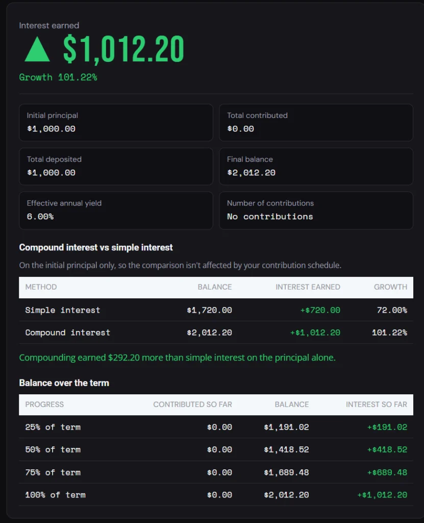Screen dimensions: 424x523
Task: Select the 'Compound interest' row label
Action: tap(68, 333)
